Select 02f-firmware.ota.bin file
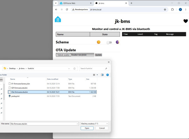Image resolution: width=189 pixels, height=139 pixels. [x=52, y=88]
